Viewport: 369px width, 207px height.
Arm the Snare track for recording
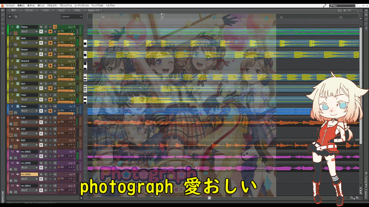[50, 49]
